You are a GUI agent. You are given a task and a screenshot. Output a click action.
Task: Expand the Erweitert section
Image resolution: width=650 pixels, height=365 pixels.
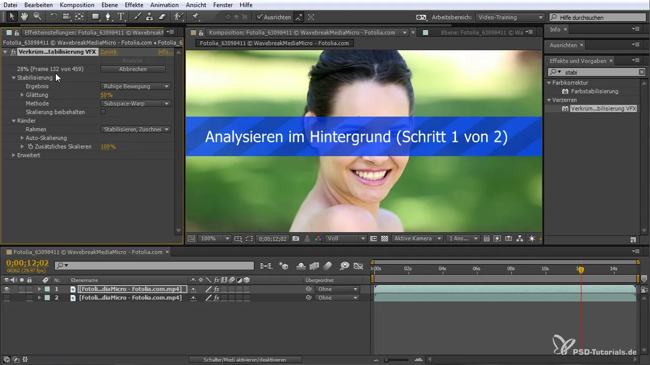pos(14,155)
